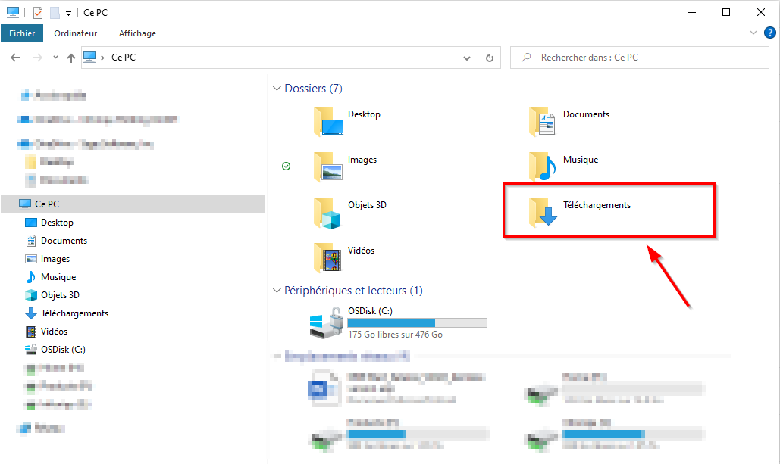Screen dimensions: 780x464
Task: Collapse the Dossiers (7) section
Action: tap(277, 89)
